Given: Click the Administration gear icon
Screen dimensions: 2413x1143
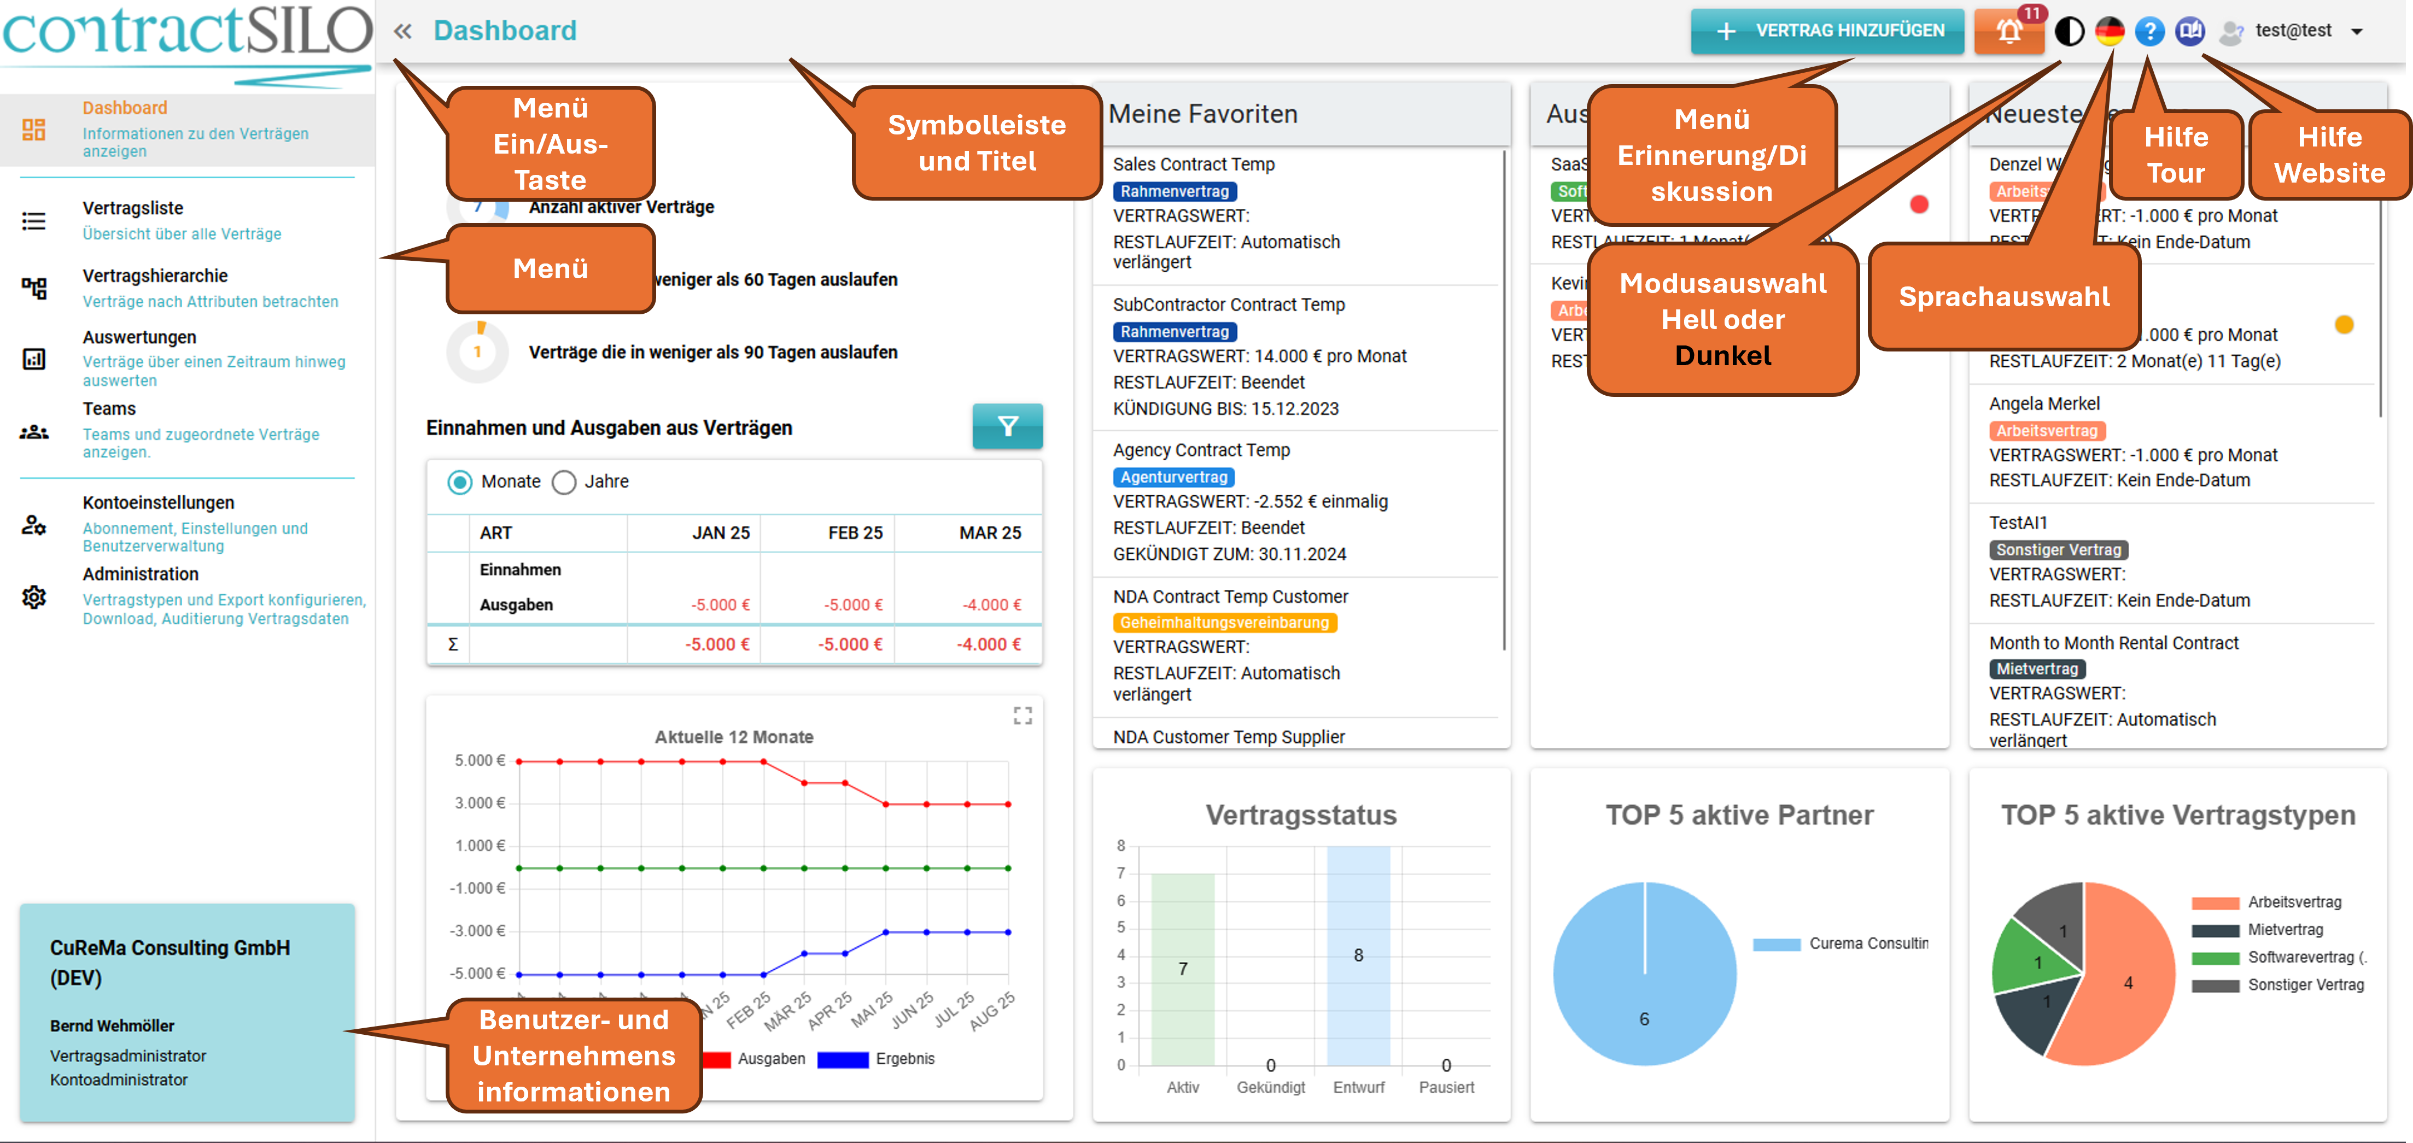Looking at the screenshot, I should (34, 596).
